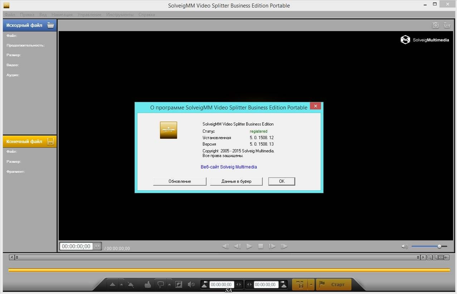This screenshot has height=294, width=457.
Task: Click the Исходный файл panel header
Action: [30, 25]
